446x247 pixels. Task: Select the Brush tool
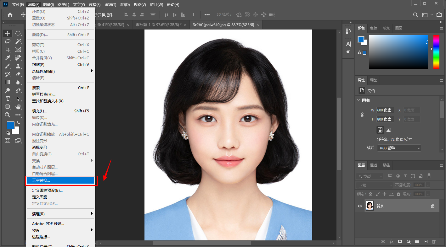8,66
